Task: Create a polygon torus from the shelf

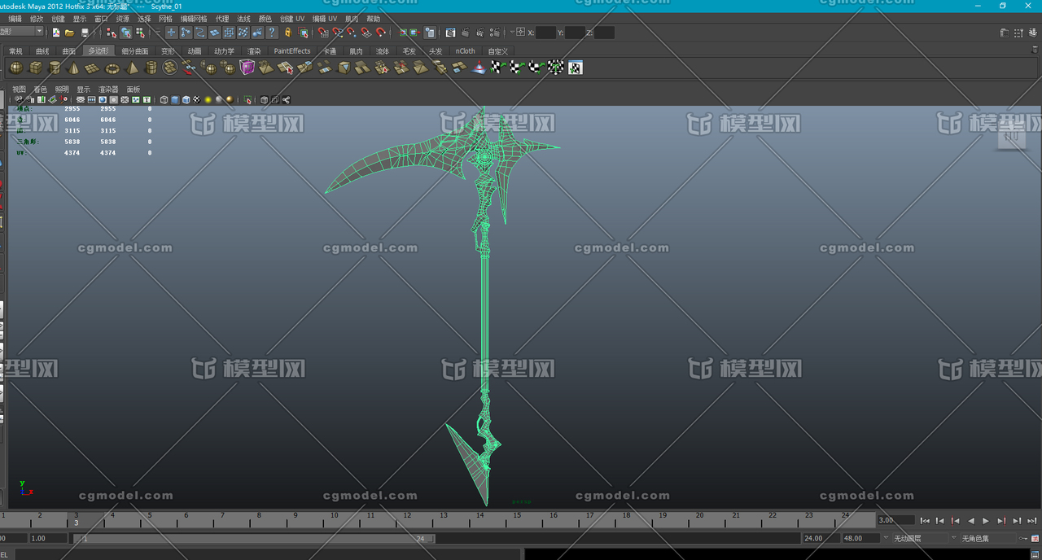Action: pyautogui.click(x=112, y=68)
